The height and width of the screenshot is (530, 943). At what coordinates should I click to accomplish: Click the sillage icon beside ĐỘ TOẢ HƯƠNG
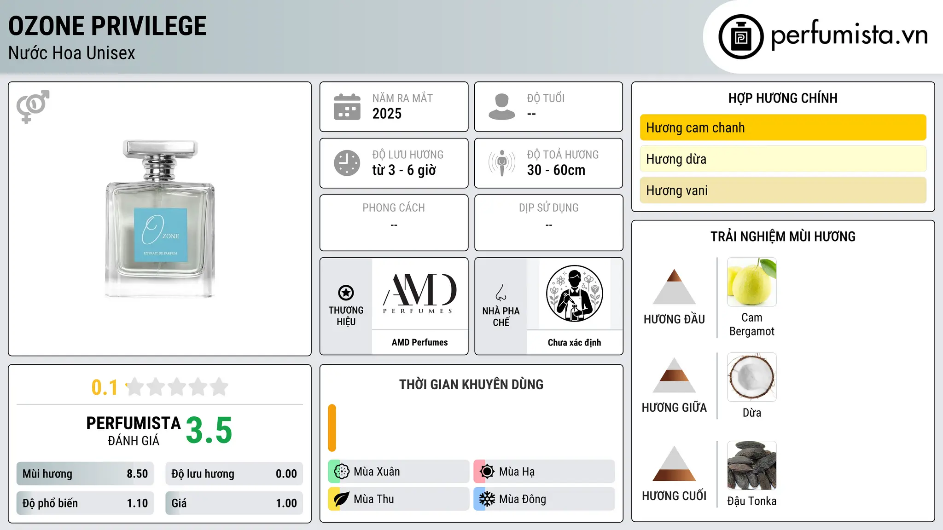click(x=502, y=163)
